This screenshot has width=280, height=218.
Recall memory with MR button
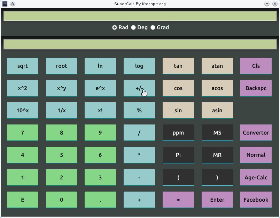tap(217, 155)
